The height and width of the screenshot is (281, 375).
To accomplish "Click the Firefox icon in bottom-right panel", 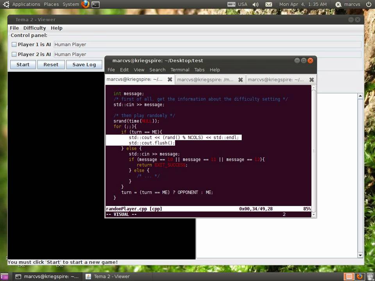I will (360, 276).
